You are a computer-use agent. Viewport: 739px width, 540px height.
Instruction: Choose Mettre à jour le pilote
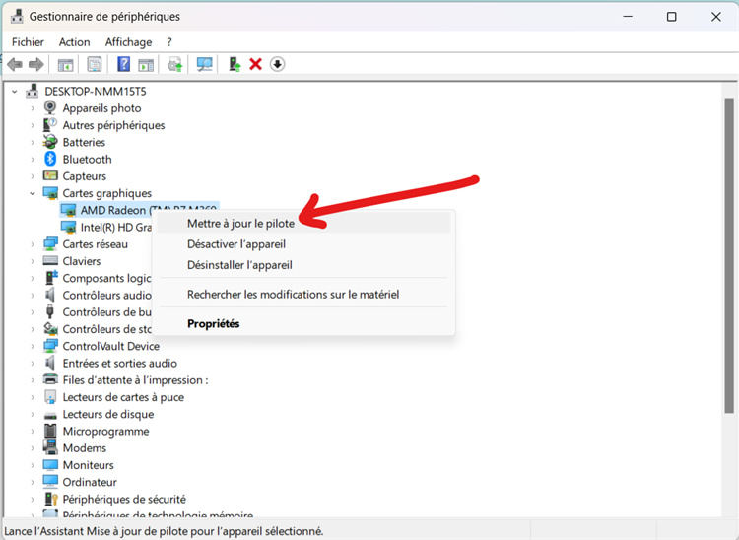[240, 224]
